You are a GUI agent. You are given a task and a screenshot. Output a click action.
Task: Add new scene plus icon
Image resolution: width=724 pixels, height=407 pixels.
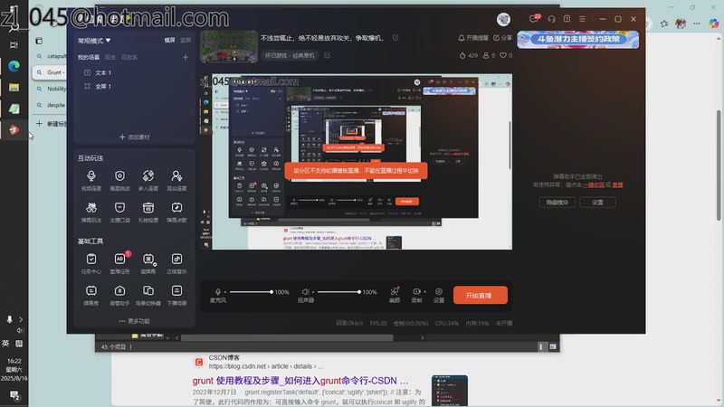pos(186,57)
